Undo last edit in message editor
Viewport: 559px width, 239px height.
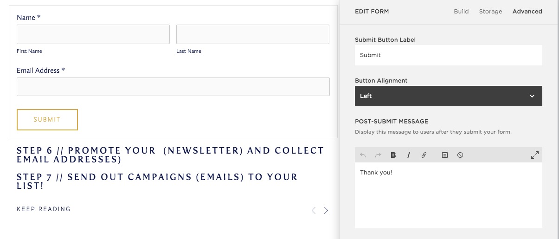pyautogui.click(x=363, y=155)
